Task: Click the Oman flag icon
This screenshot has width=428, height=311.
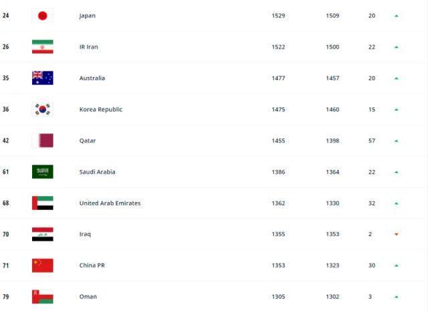Action: click(42, 296)
